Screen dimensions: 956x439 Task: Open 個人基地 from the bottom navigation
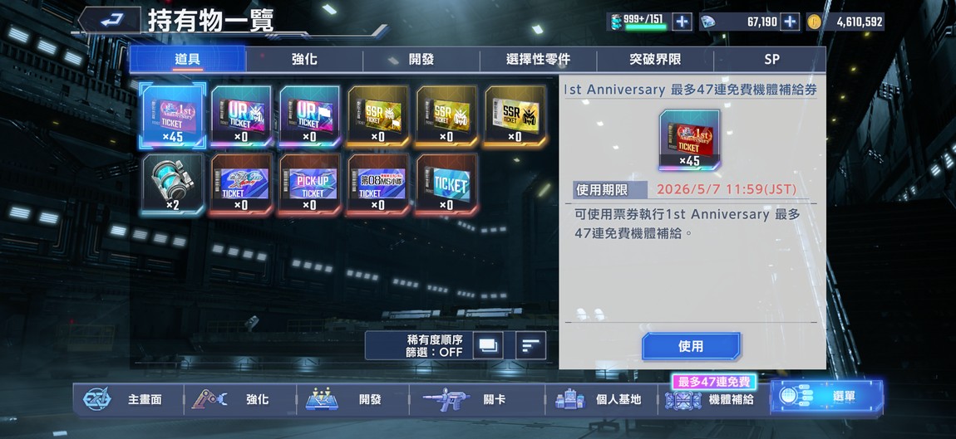tap(600, 399)
